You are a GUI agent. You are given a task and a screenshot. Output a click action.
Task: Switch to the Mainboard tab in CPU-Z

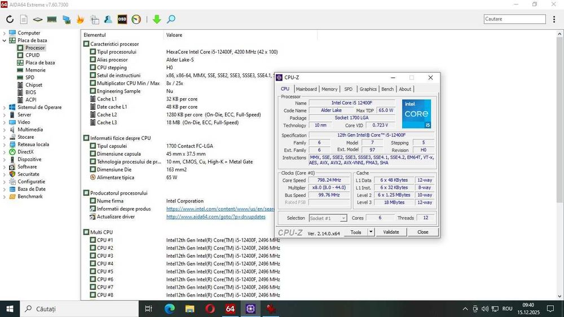306,89
